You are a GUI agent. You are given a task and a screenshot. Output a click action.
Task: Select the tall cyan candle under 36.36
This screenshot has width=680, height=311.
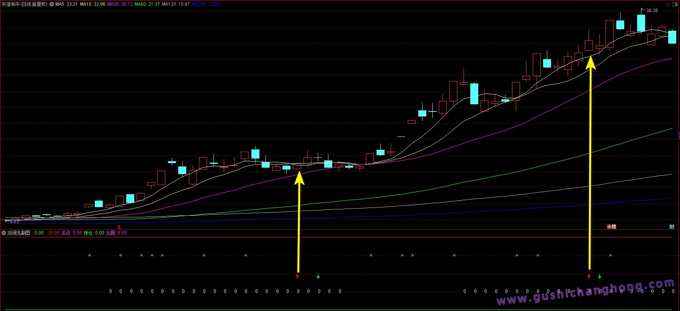tap(641, 23)
